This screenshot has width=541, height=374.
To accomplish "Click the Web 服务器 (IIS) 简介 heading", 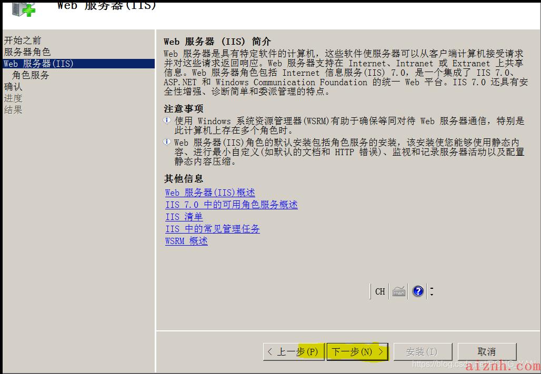I will [x=217, y=42].
